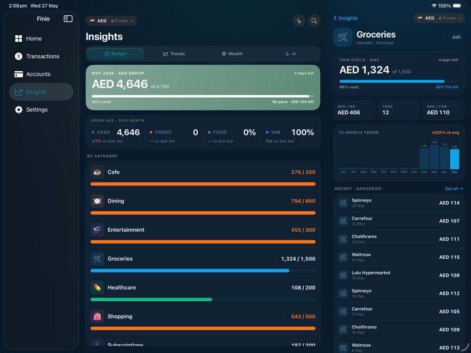Click the CASH 4,646 spend mix value
This screenshot has height=353, width=471.
(128, 132)
